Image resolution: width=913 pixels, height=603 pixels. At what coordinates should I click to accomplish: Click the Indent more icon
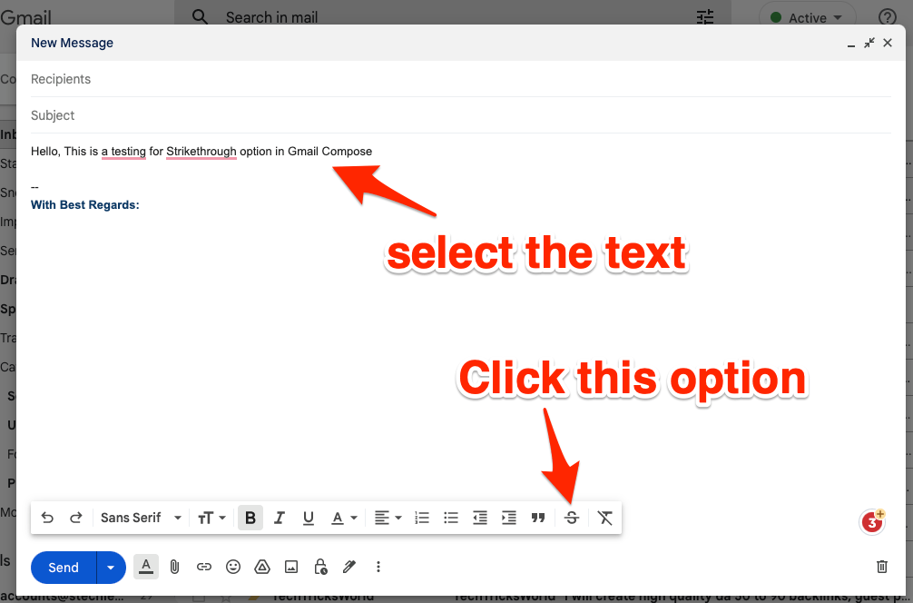509,518
